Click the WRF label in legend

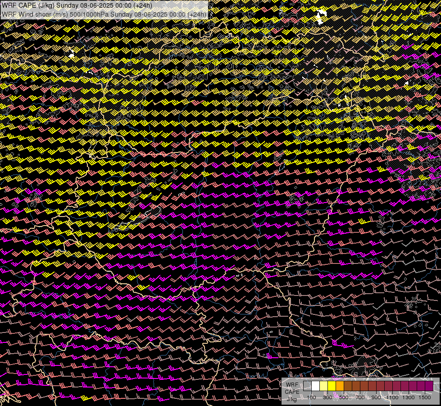click(292, 385)
